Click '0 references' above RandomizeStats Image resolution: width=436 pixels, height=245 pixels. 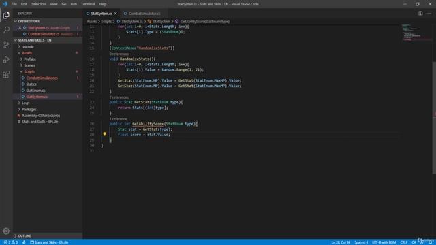(119, 54)
